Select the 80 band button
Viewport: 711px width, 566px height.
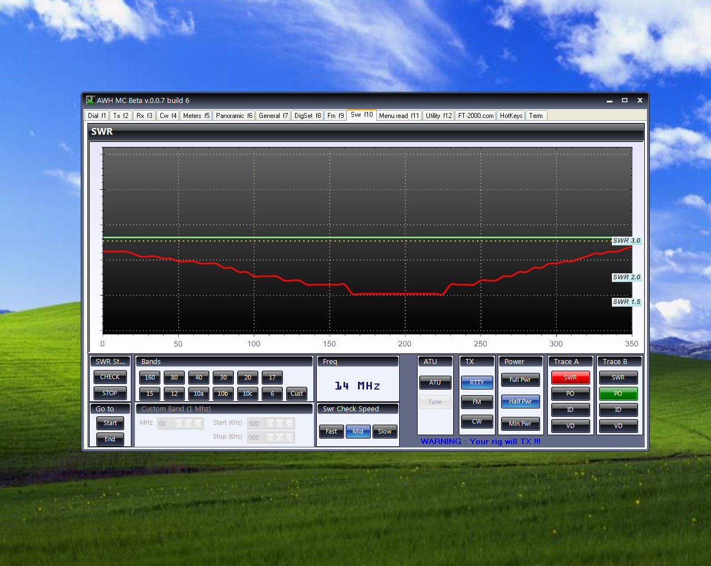174,377
